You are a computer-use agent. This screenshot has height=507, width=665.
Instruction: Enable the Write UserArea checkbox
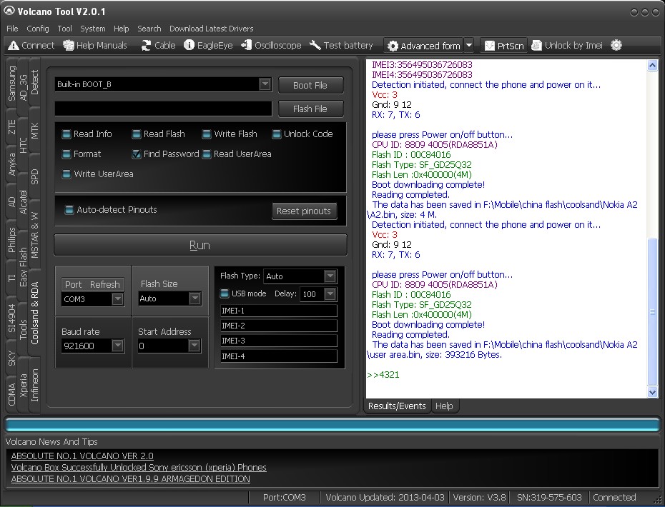click(66, 174)
